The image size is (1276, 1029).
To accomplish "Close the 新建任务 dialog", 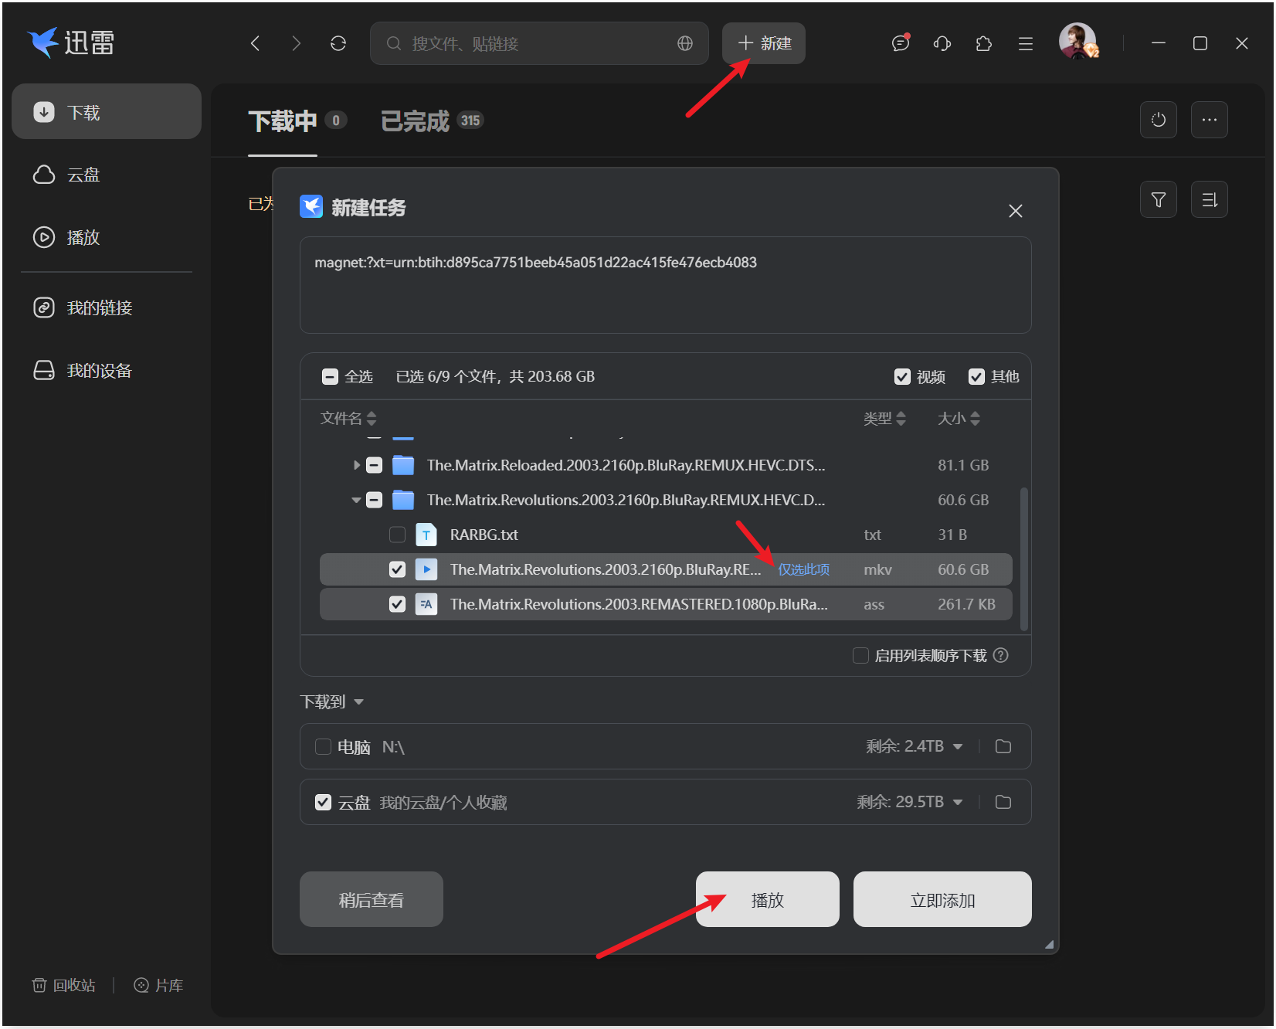I will click(x=1016, y=211).
